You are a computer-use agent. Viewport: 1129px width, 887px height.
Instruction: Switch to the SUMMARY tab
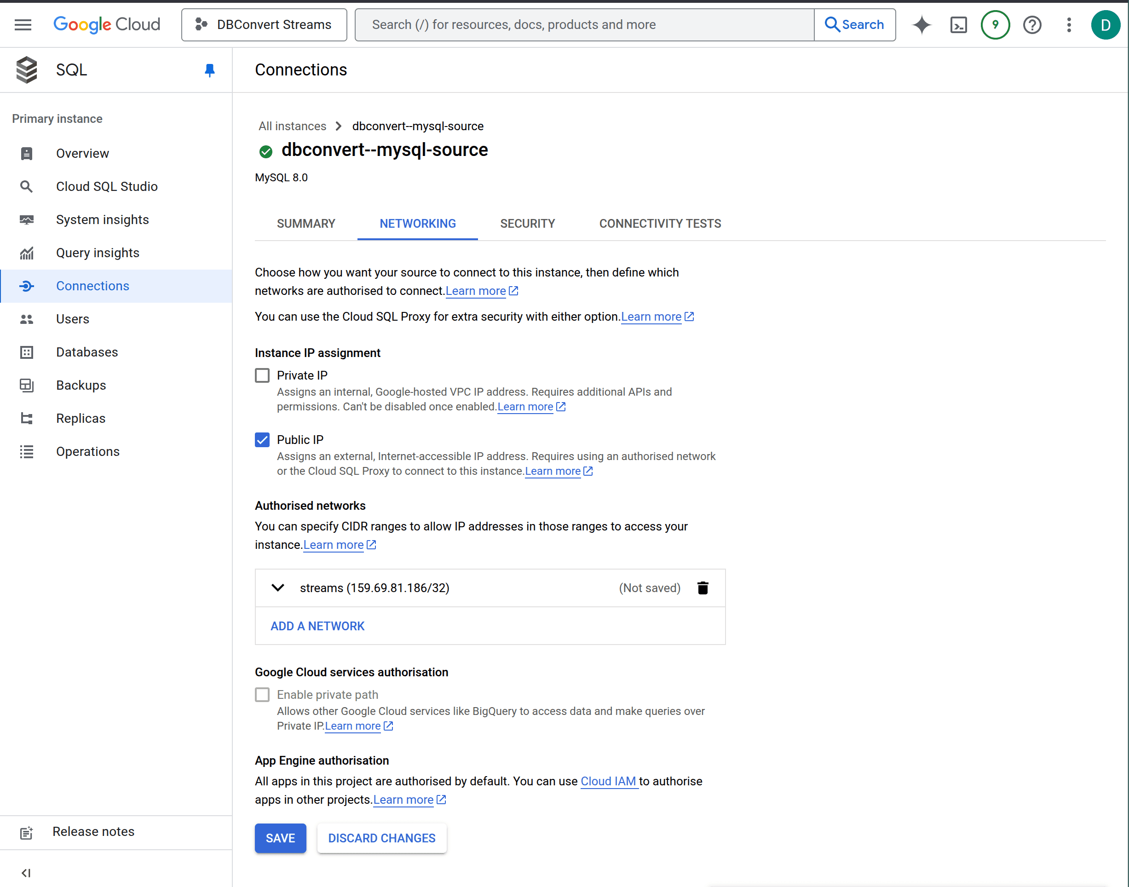point(306,223)
